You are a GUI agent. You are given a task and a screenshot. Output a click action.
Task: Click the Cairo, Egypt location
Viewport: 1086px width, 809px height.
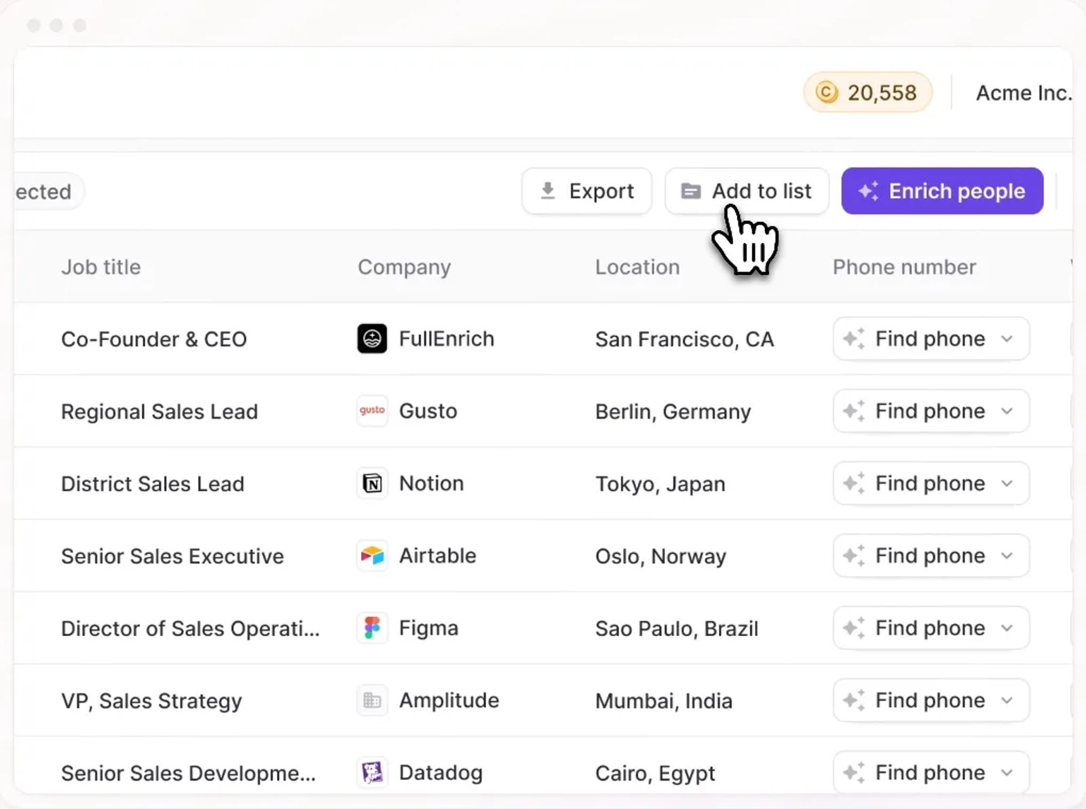point(655,773)
